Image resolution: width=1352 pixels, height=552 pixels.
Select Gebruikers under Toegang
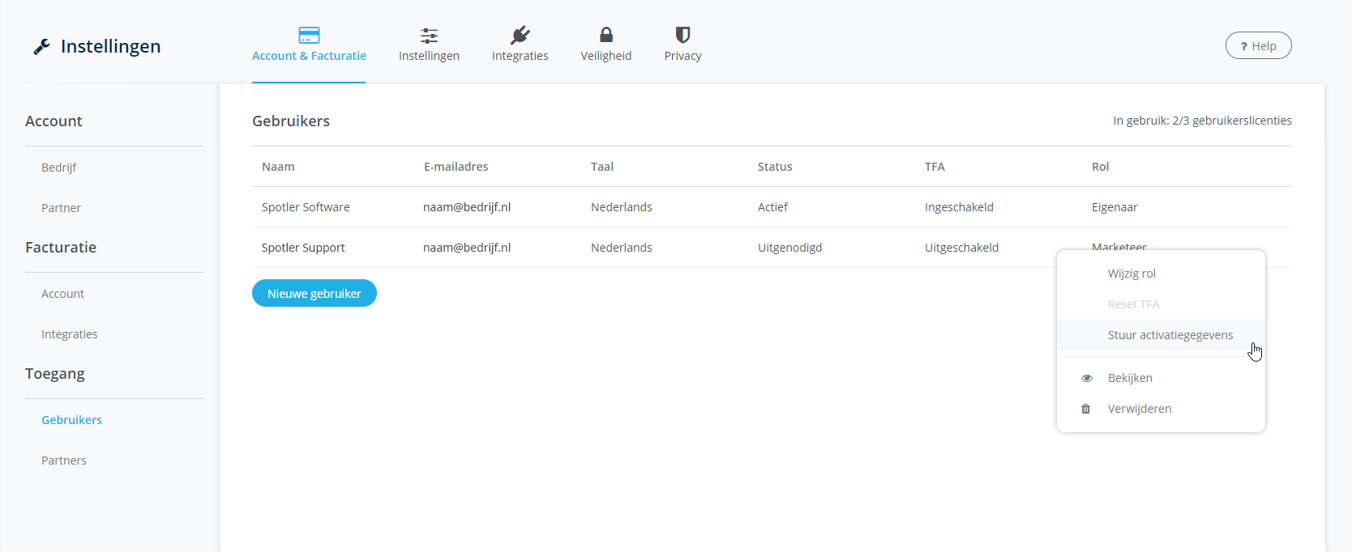(x=71, y=420)
